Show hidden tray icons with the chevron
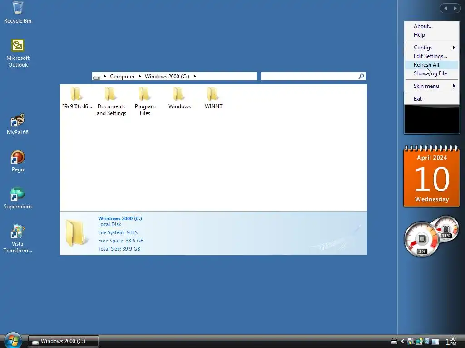 (402, 342)
